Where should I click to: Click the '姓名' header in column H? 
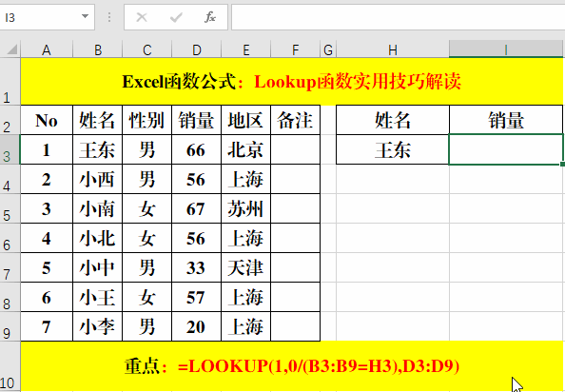click(393, 120)
